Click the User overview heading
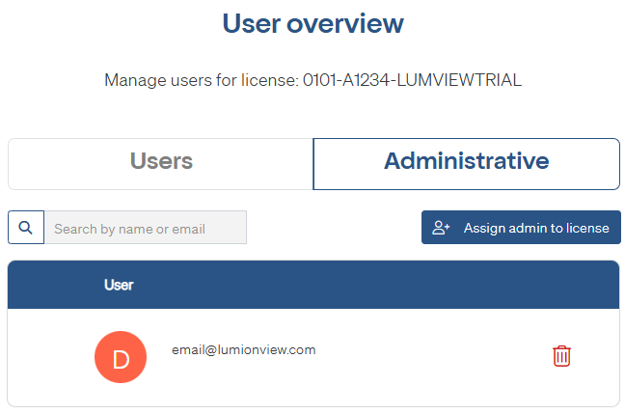Screen dimensions: 625x414 tap(312, 23)
